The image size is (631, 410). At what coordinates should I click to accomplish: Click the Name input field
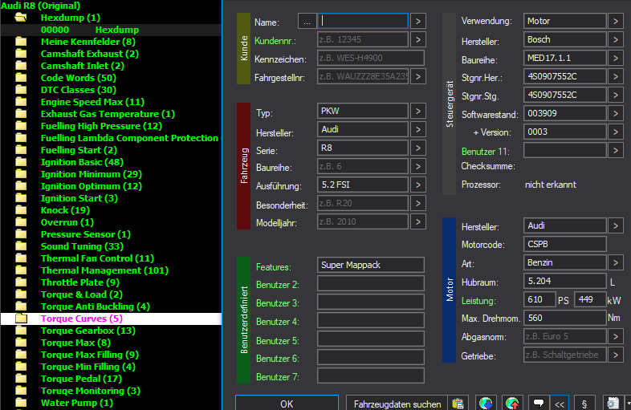tap(363, 22)
